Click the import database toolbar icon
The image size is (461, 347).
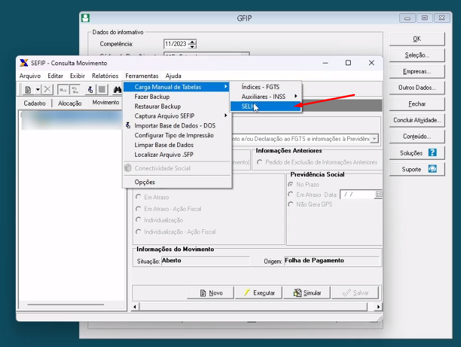90,90
